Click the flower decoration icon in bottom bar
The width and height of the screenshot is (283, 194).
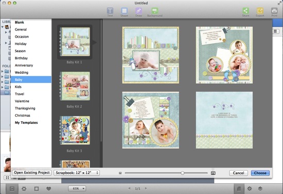coord(24,189)
